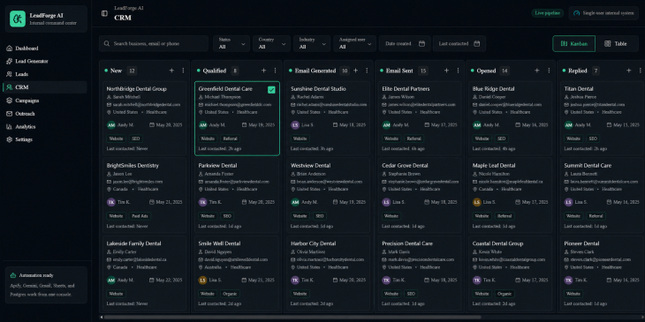Click the LS avatar on Smile Well Dental
The height and width of the screenshot is (322, 645).
tap(203, 281)
